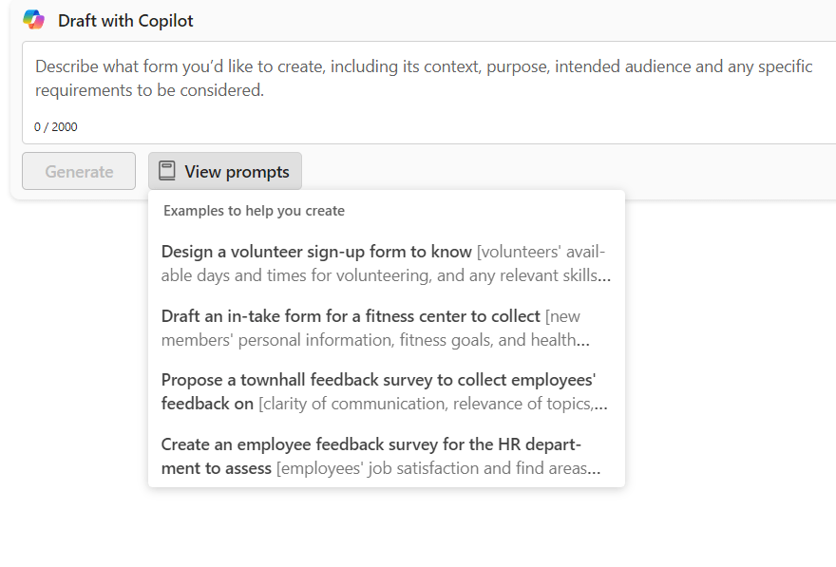Viewport: 836px width, 567px height.
Task: Select the volunteer sign-up form prompt
Action: coord(386,264)
